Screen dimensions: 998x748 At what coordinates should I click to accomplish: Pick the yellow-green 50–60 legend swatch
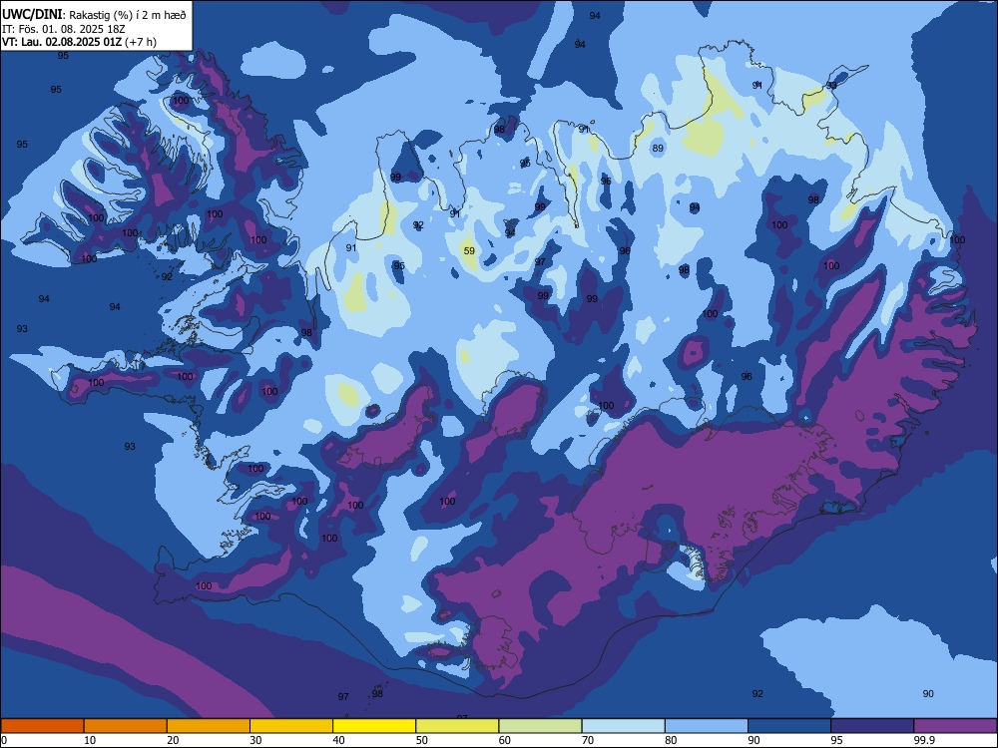[457, 726]
